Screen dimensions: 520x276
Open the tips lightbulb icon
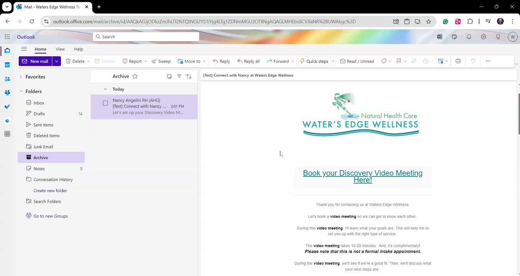click(x=498, y=37)
